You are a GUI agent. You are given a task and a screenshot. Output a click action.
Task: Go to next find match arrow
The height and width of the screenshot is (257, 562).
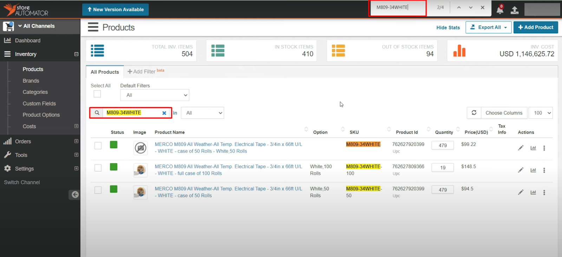tap(471, 7)
